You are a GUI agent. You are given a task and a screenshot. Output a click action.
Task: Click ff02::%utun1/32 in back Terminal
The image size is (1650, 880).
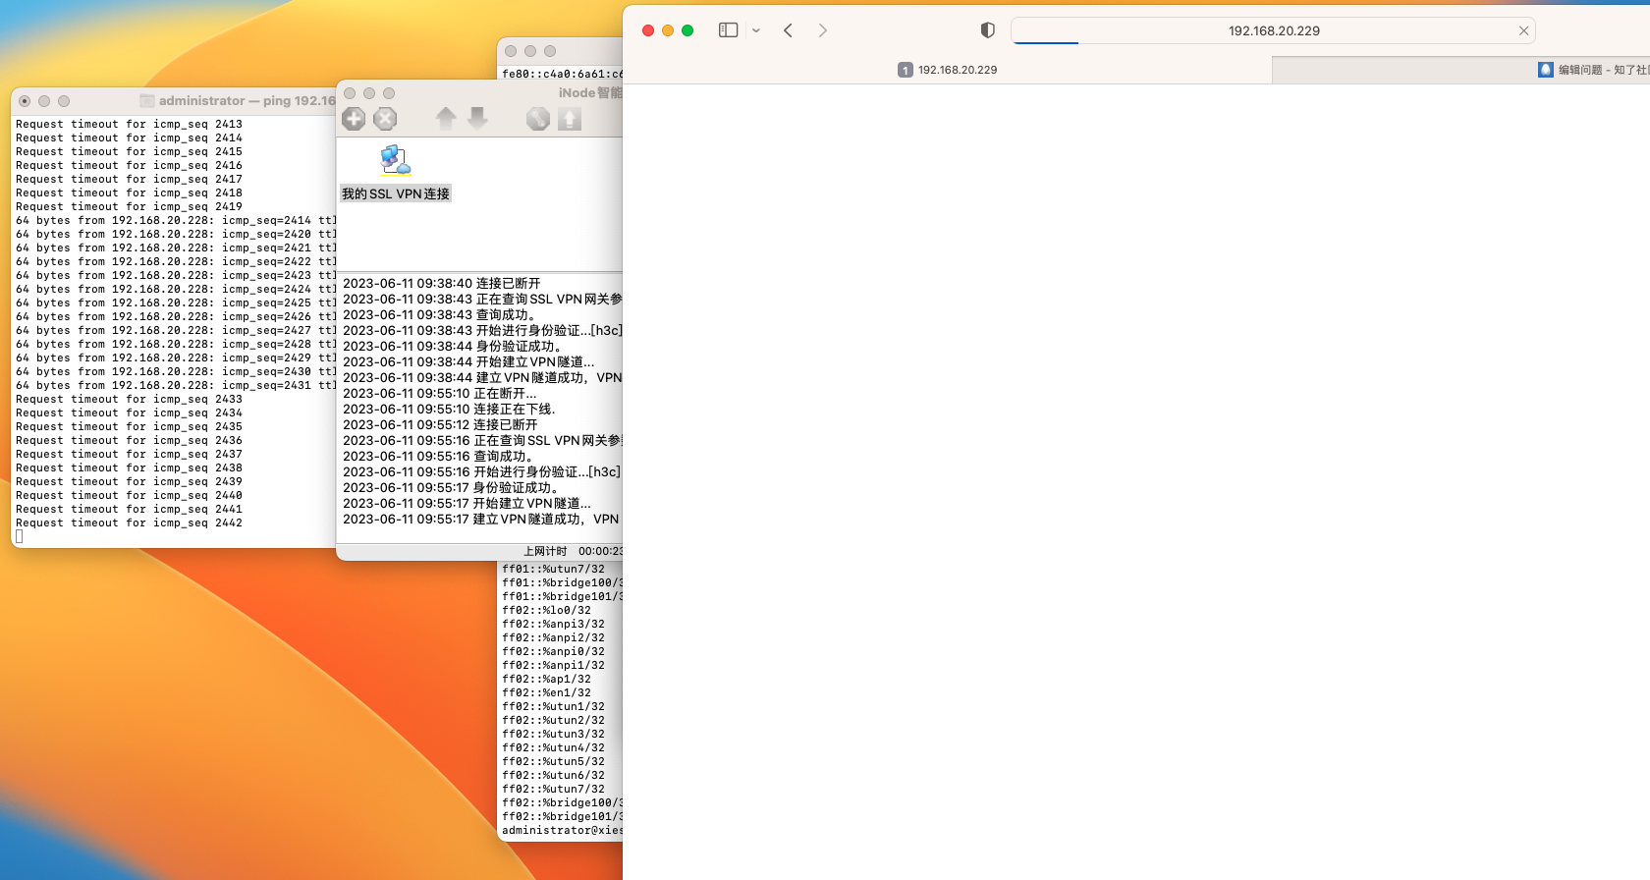554,706
